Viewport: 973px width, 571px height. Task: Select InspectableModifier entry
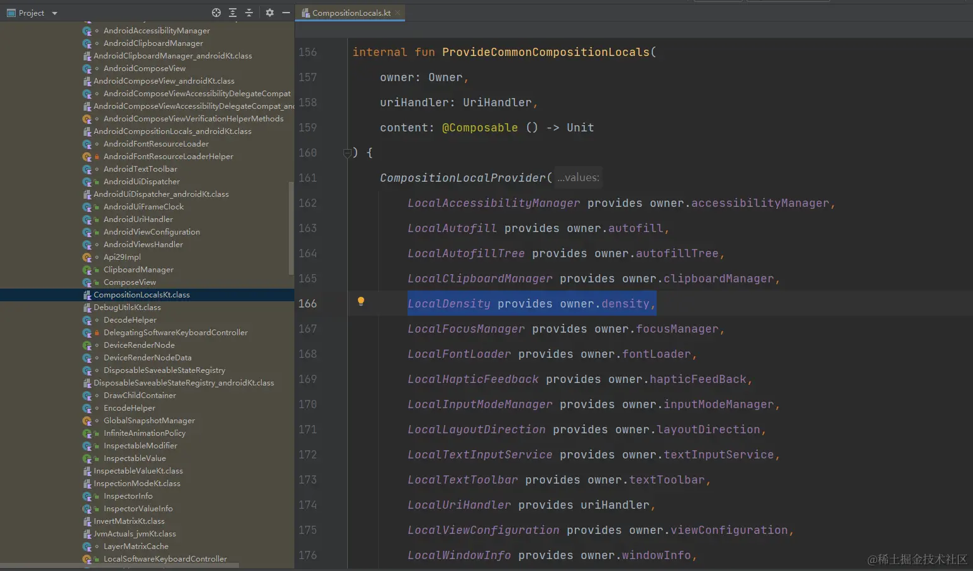[x=140, y=446]
